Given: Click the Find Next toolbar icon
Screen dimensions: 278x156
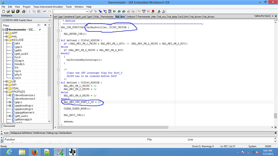Looking at the screenshot, I should pos(96,12).
